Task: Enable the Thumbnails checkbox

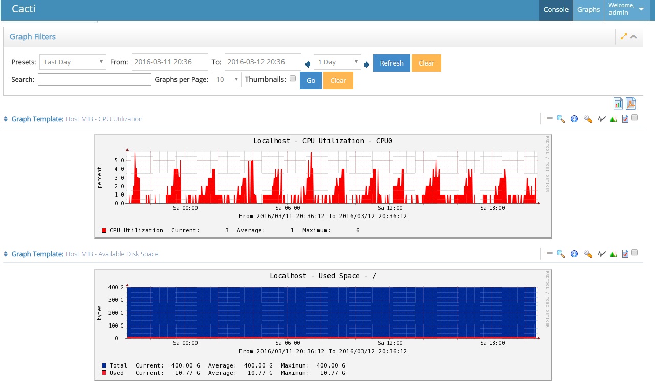Action: (293, 78)
